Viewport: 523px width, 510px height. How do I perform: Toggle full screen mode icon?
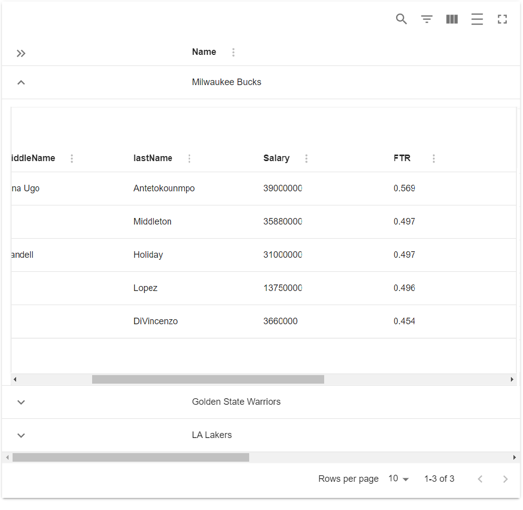coord(502,19)
